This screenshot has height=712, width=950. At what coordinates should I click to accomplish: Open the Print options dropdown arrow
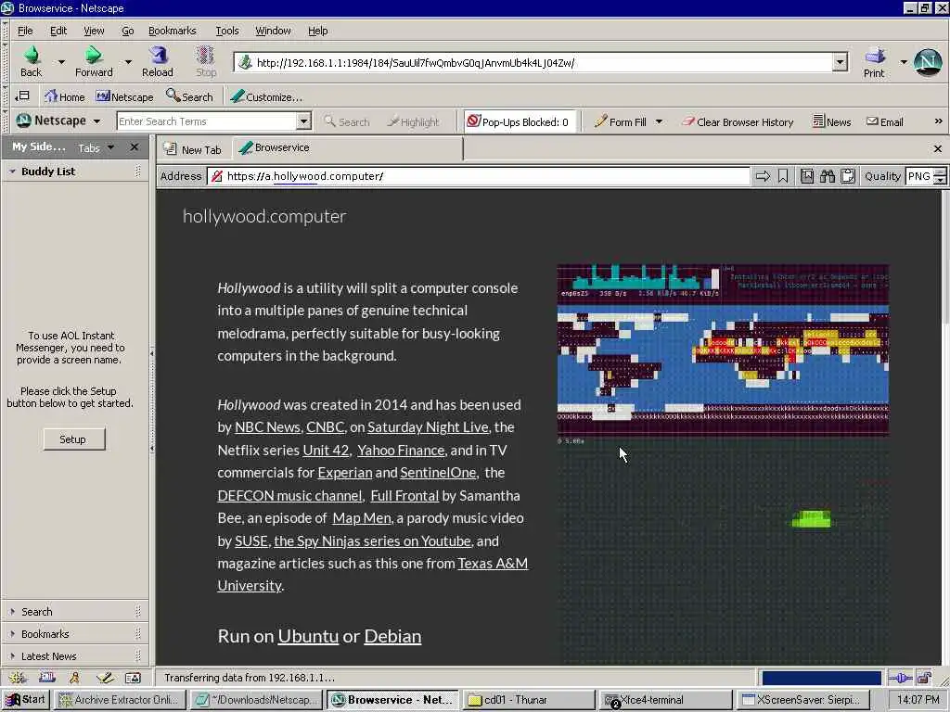pyautogui.click(x=904, y=62)
